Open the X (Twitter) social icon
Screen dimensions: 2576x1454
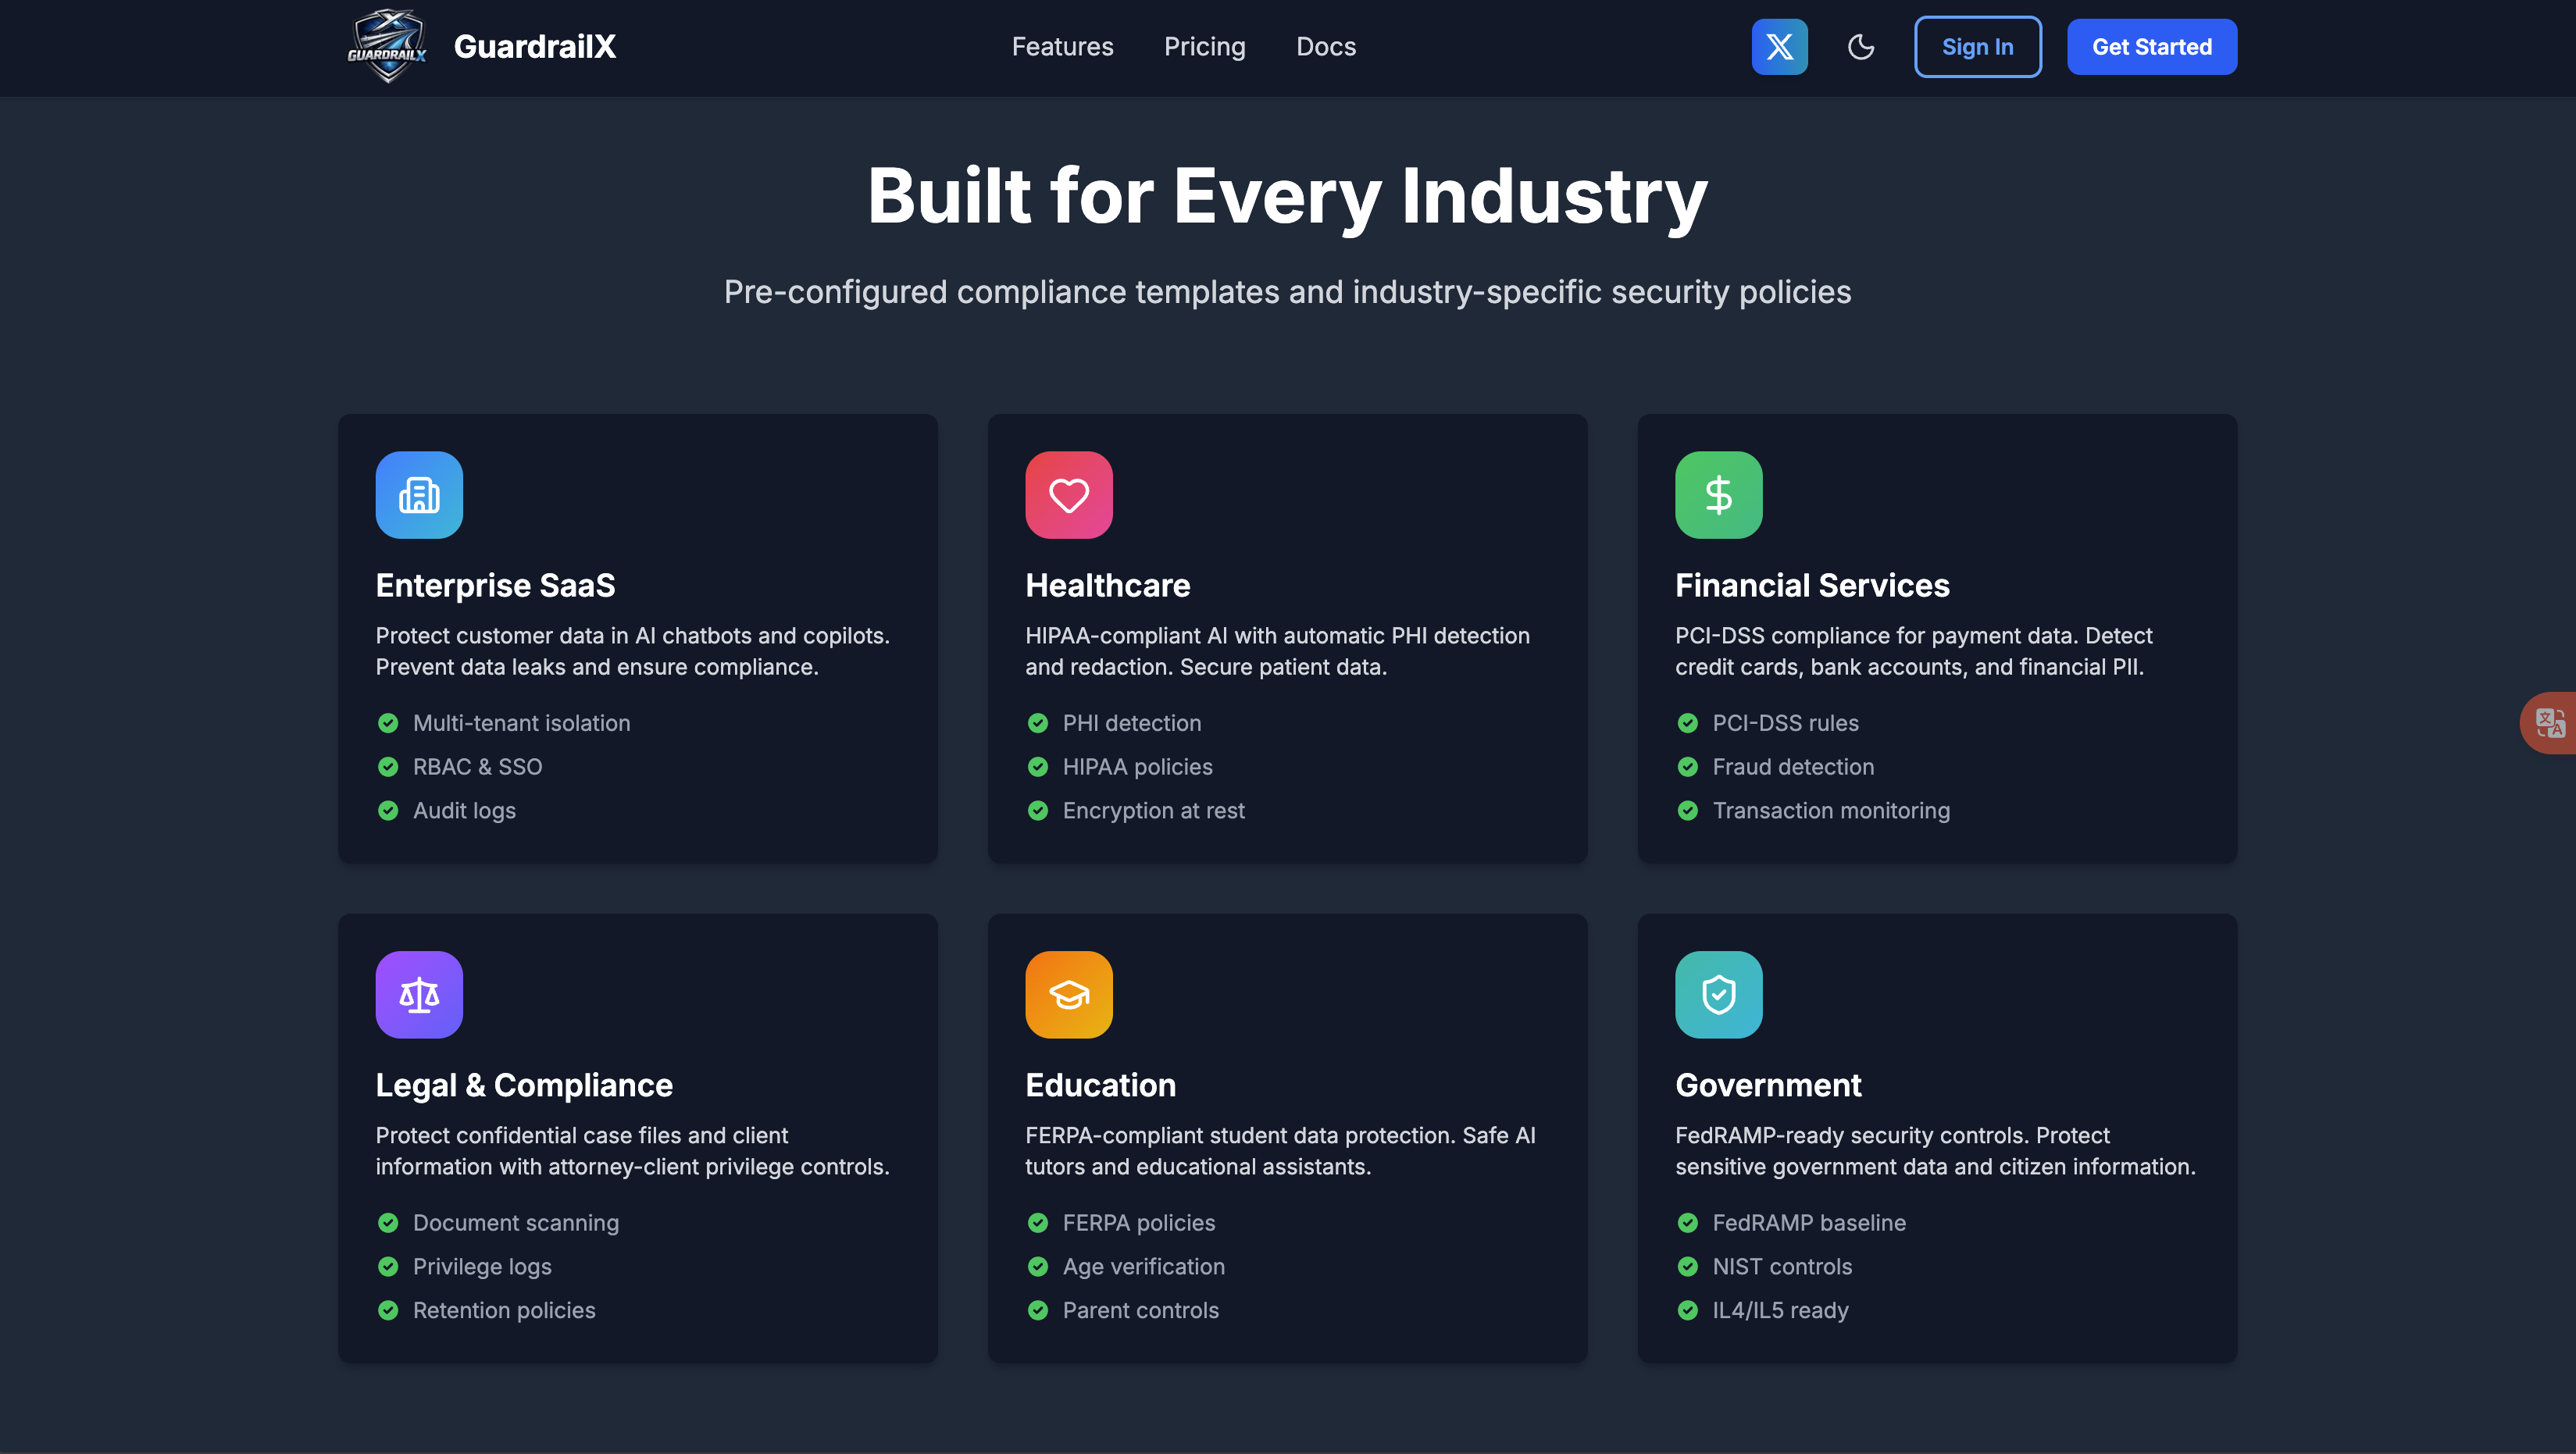1779,46
